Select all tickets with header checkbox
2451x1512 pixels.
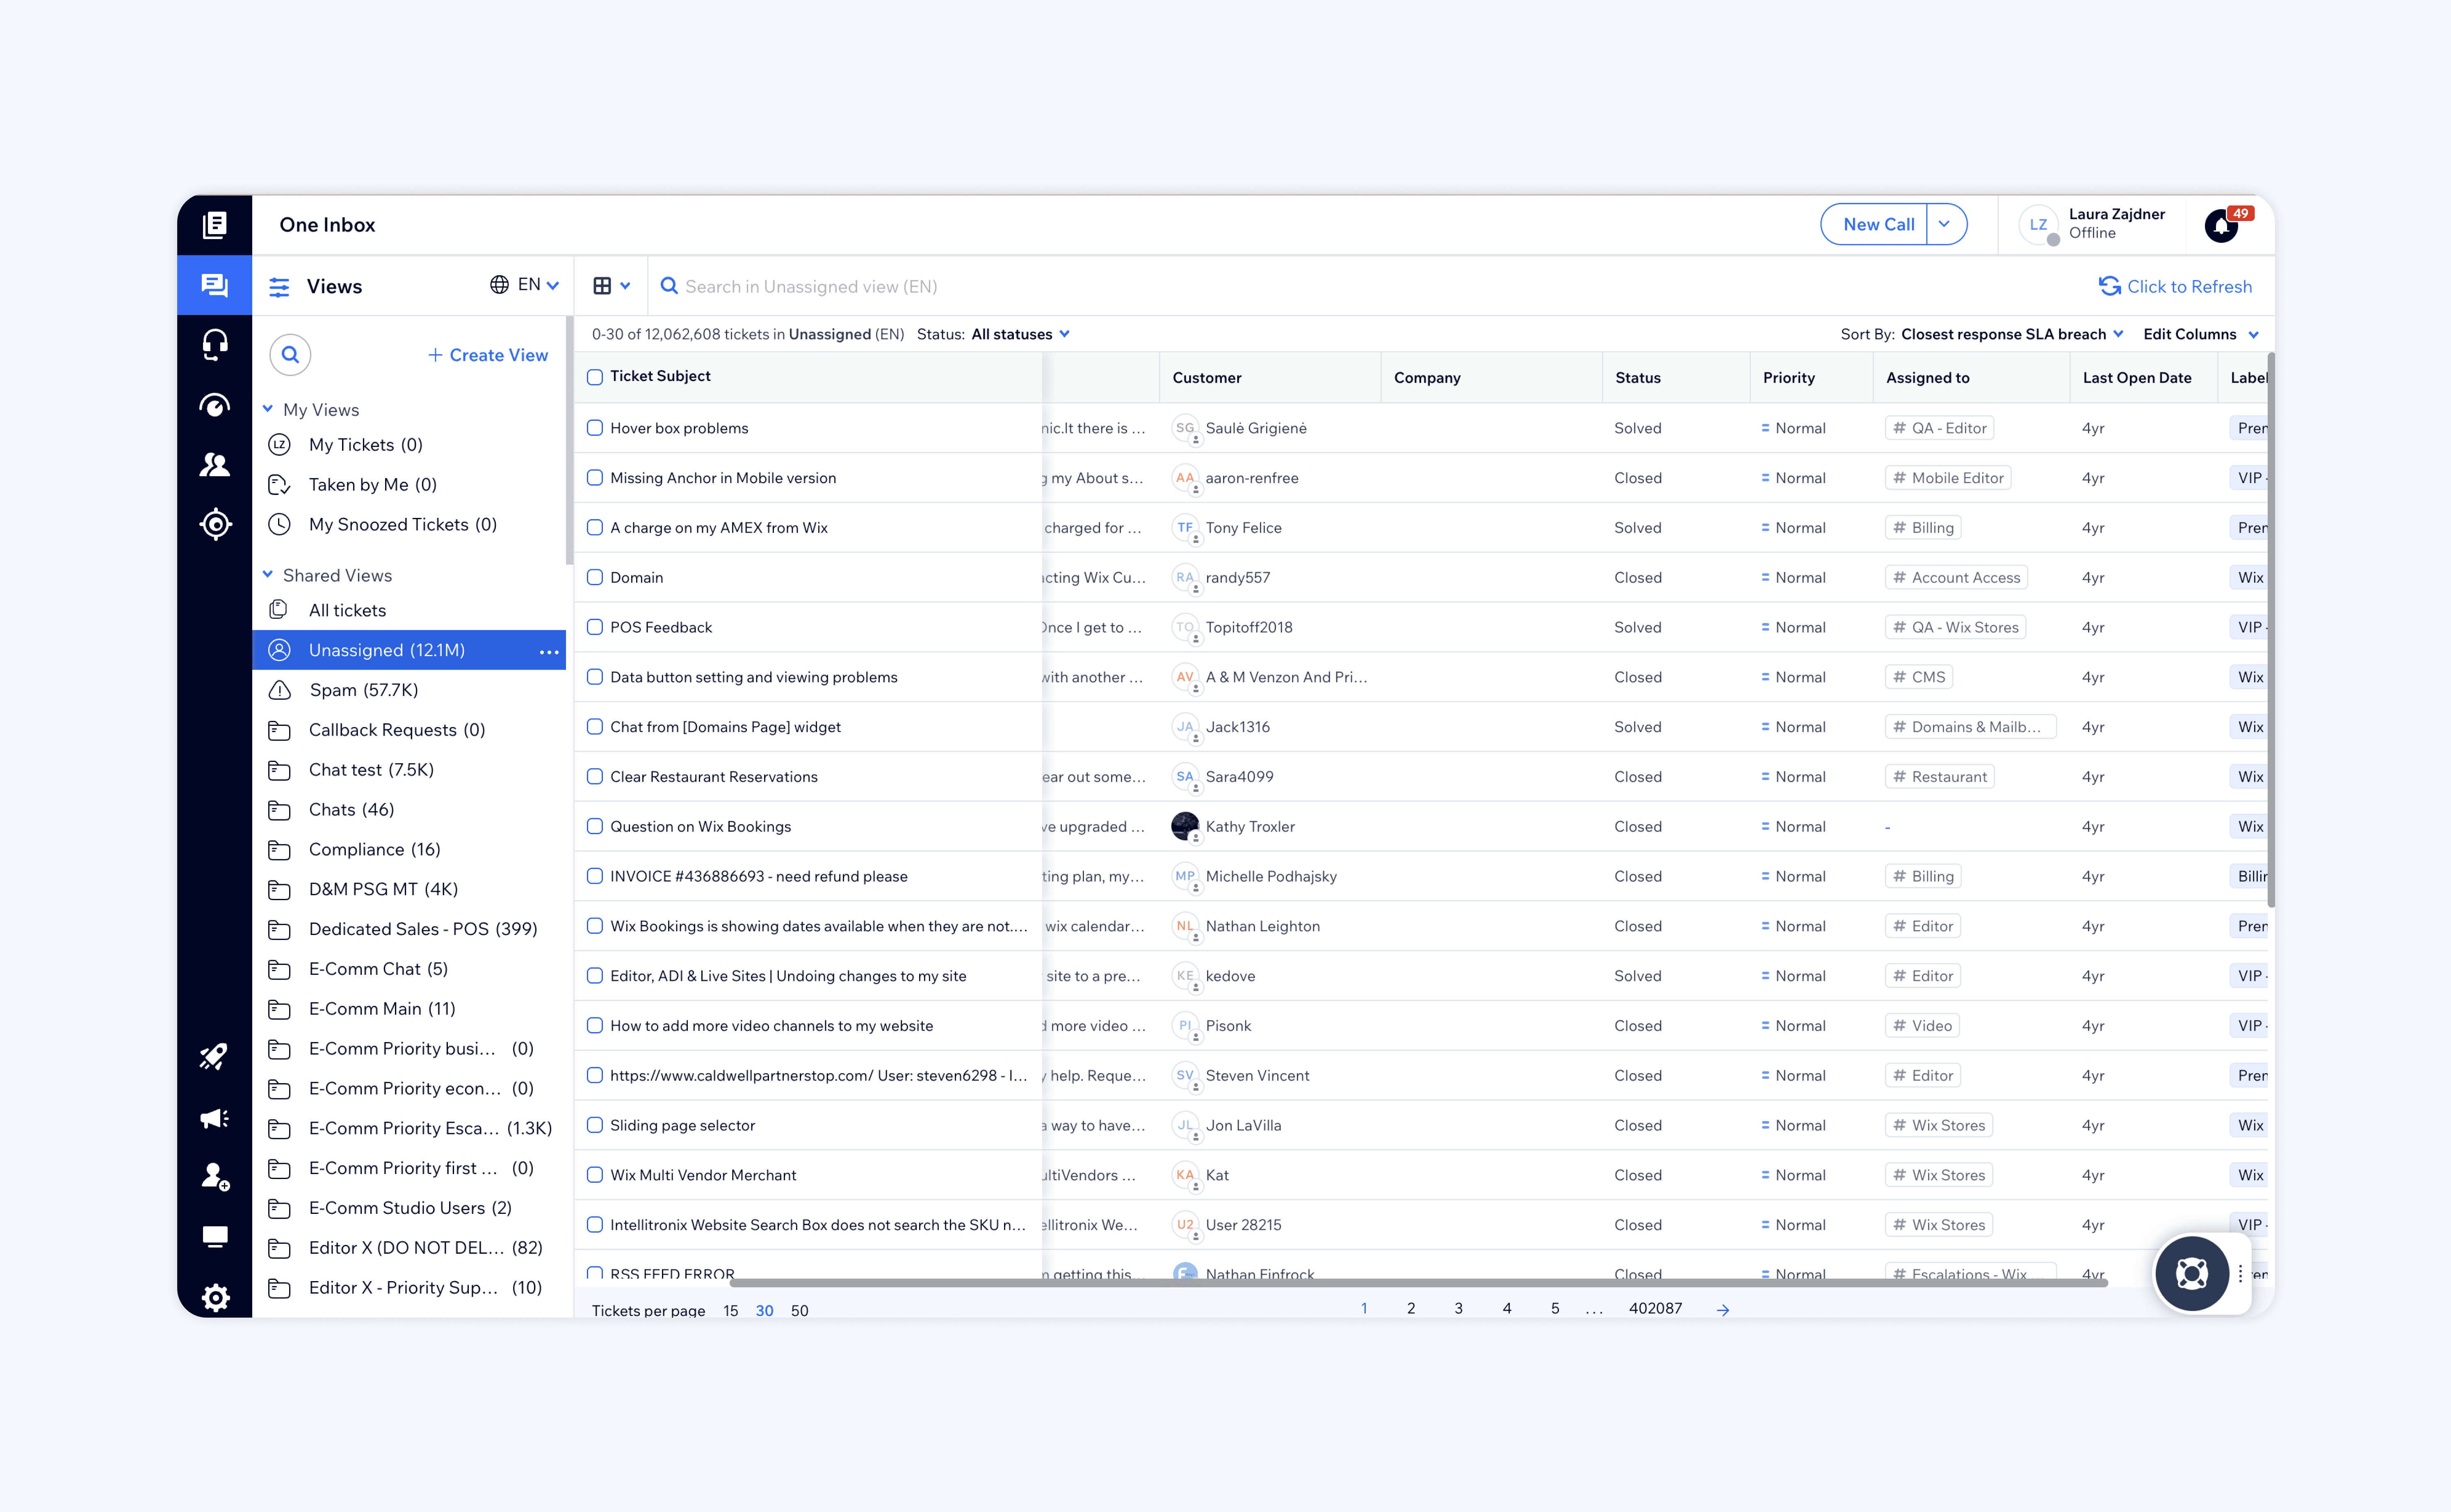coord(595,377)
